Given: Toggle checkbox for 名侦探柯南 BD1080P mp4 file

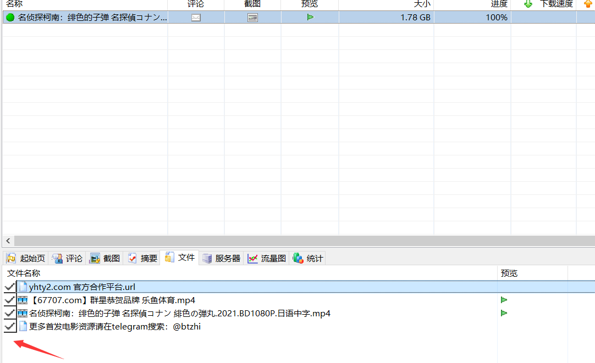Looking at the screenshot, I should pyautogui.click(x=10, y=314).
